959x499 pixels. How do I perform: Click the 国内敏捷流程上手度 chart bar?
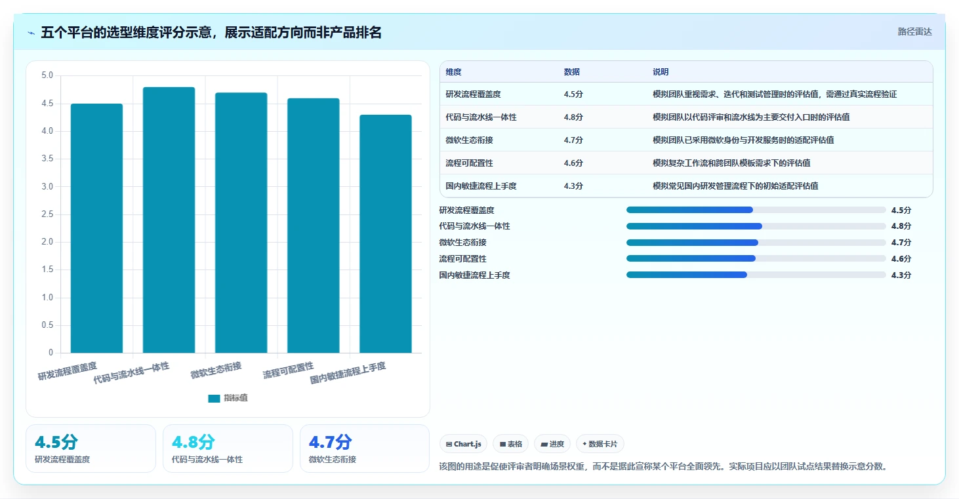(x=385, y=234)
